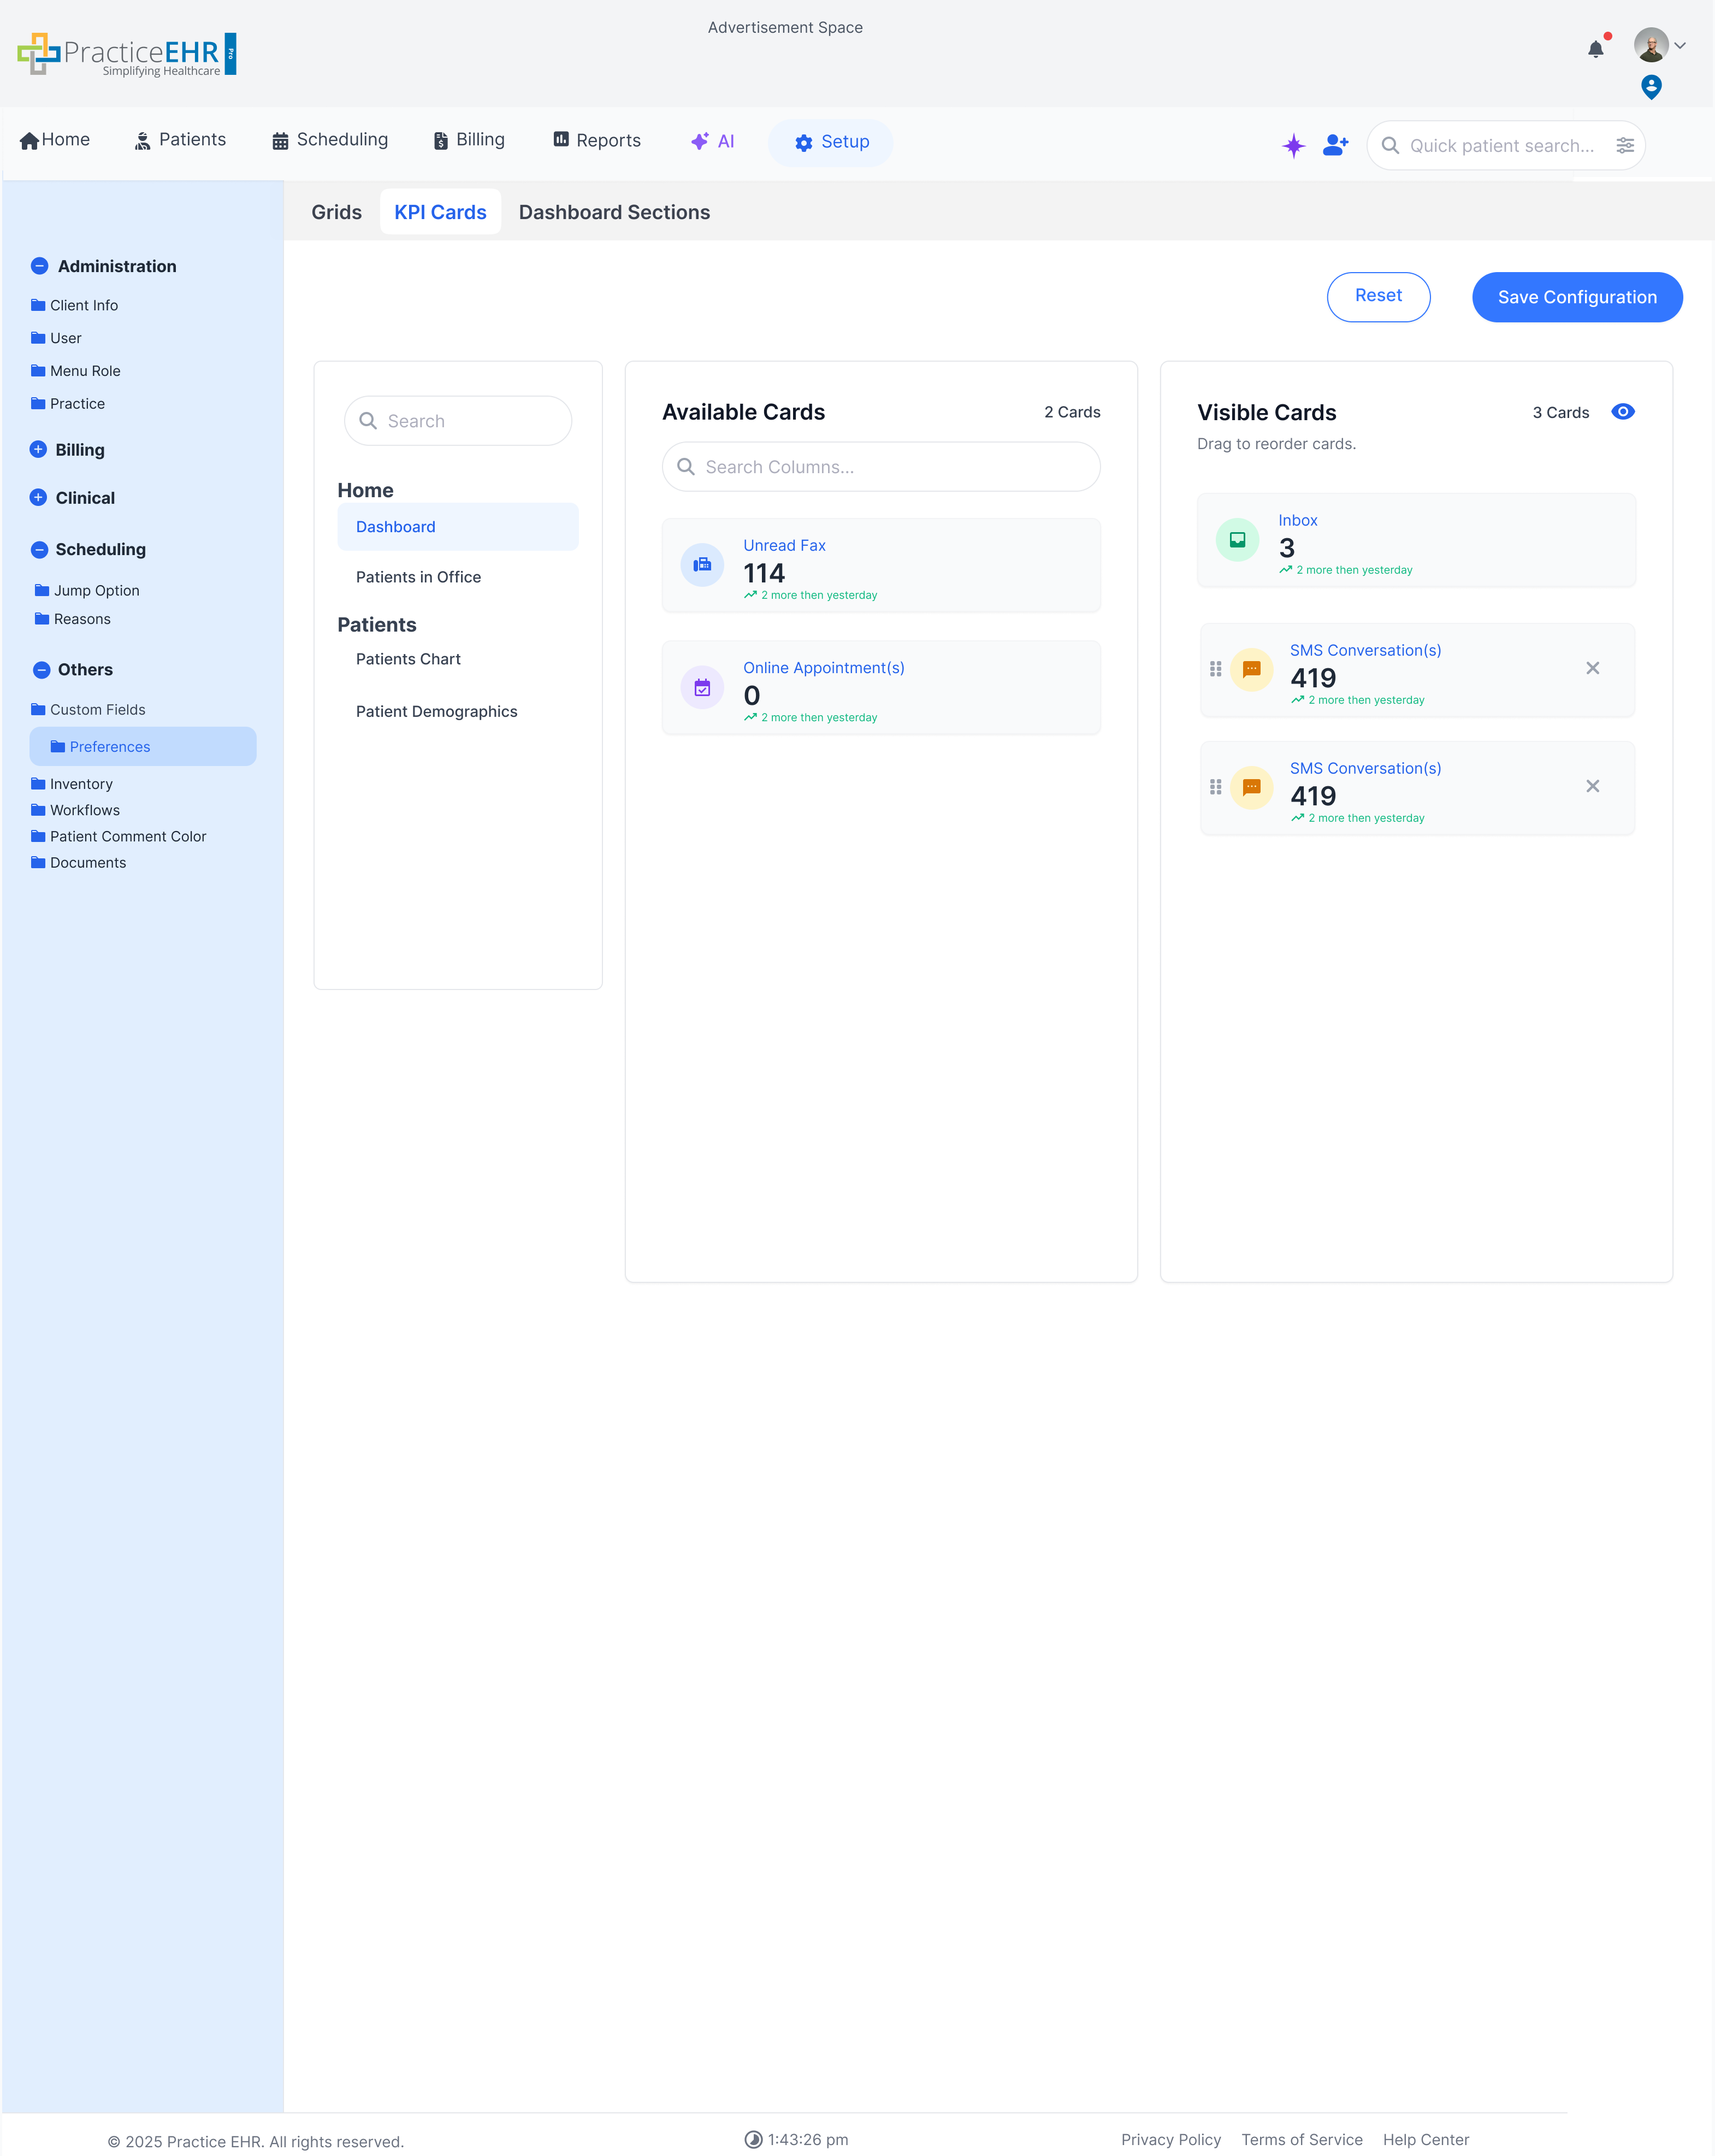This screenshot has width=1715, height=2156.
Task: Open the user avatar dropdown arrow
Action: 1680,46
